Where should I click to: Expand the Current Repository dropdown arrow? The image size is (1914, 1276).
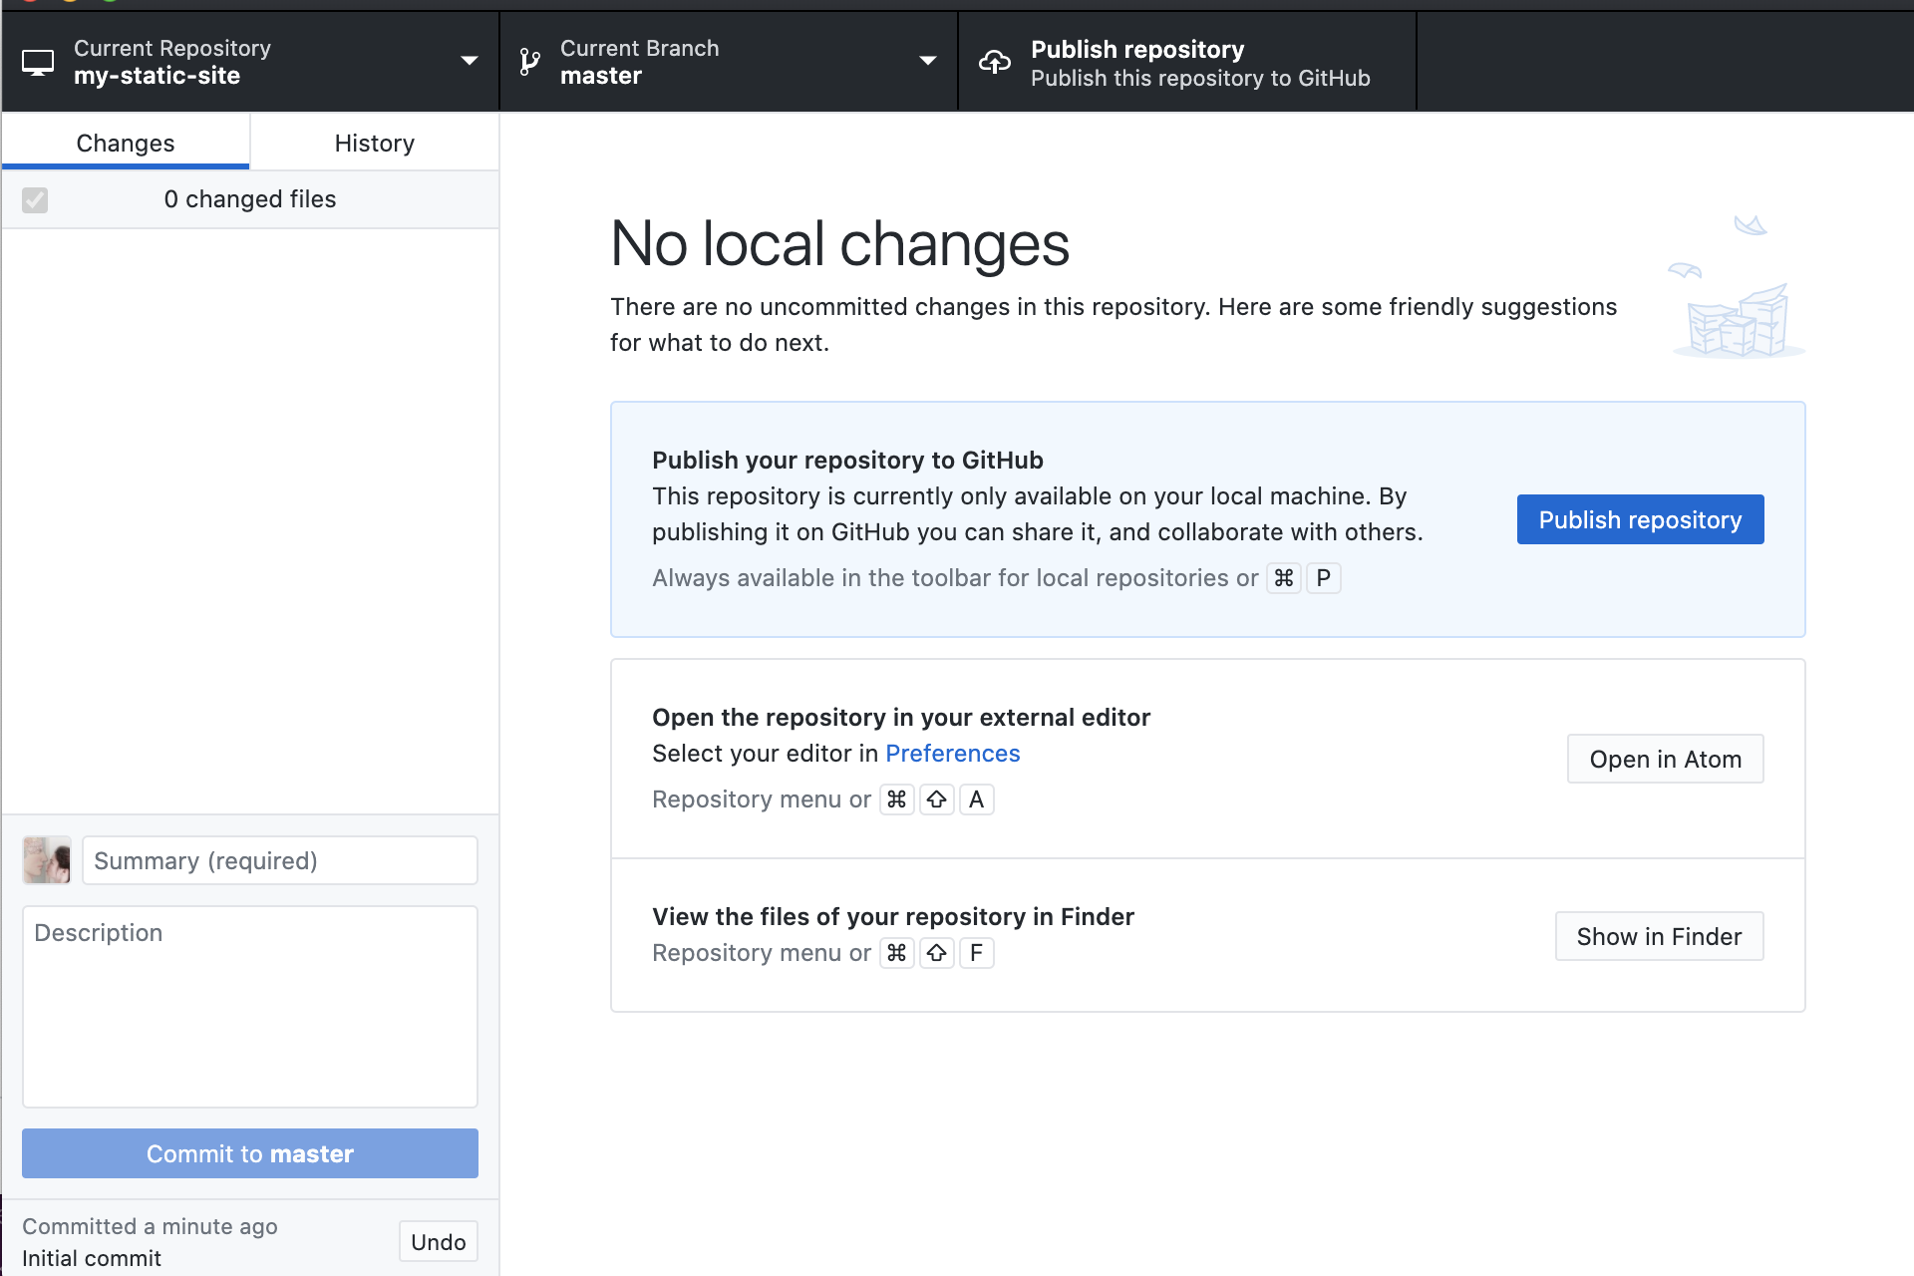pos(469,62)
